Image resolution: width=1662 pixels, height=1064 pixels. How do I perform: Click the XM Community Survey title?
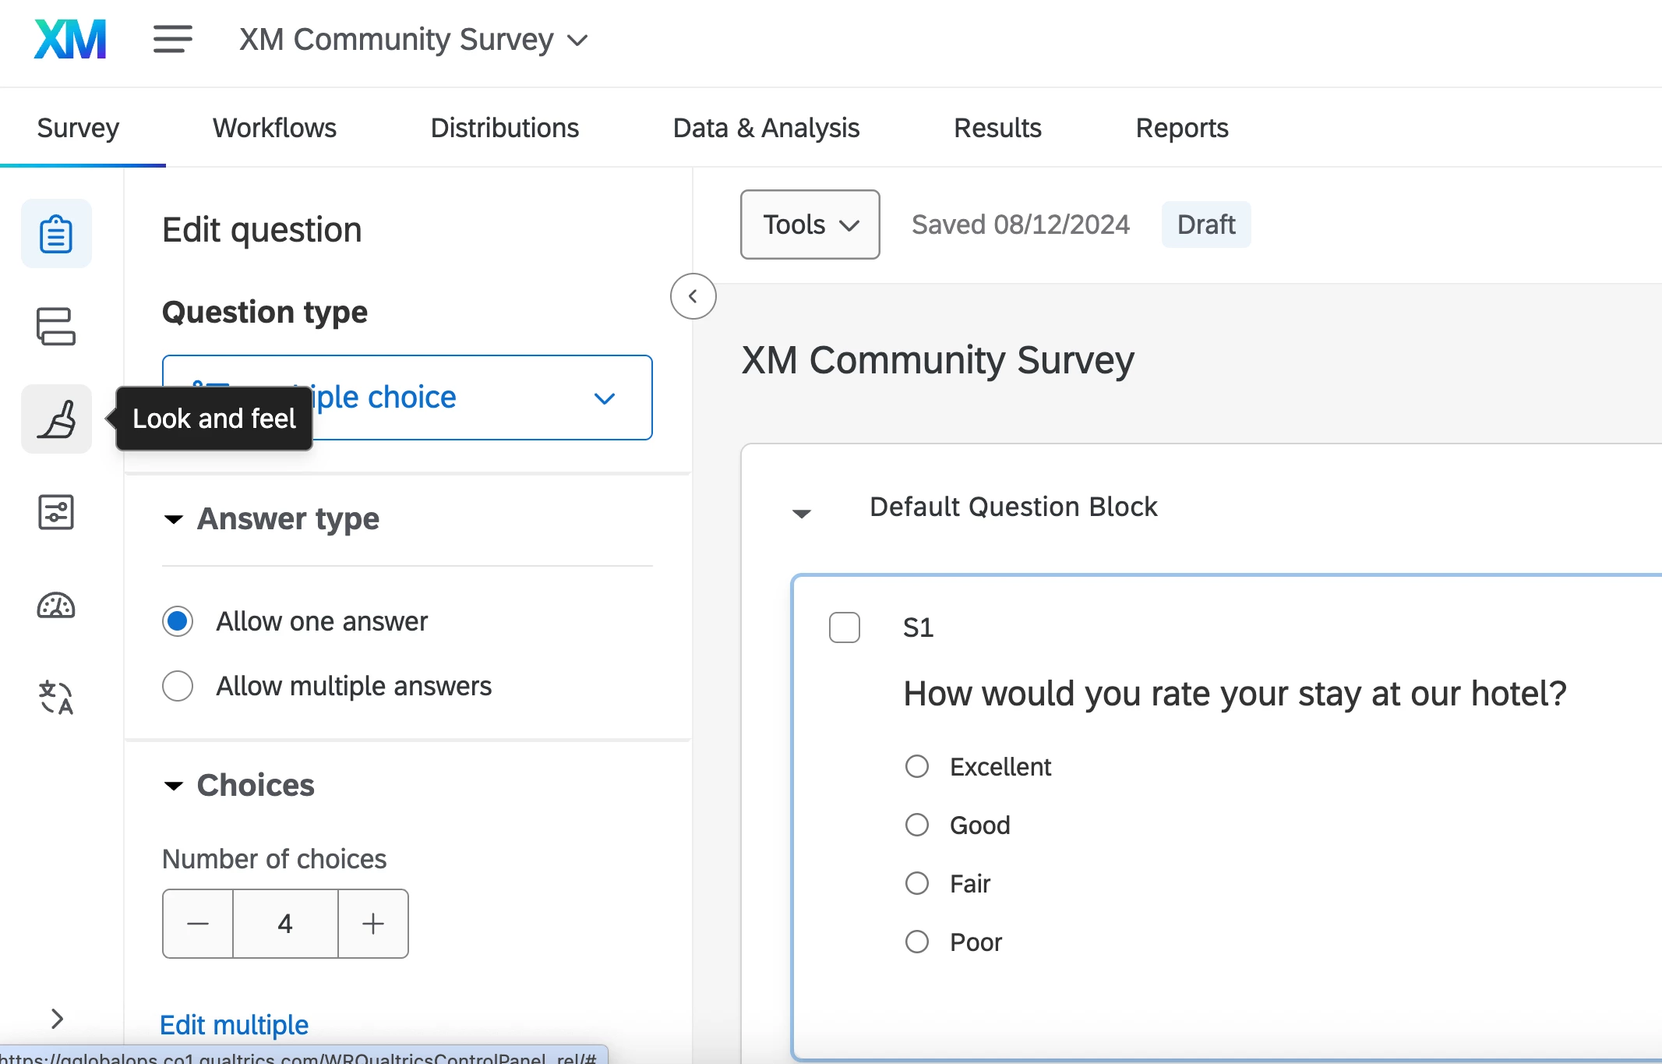pyautogui.click(x=937, y=360)
